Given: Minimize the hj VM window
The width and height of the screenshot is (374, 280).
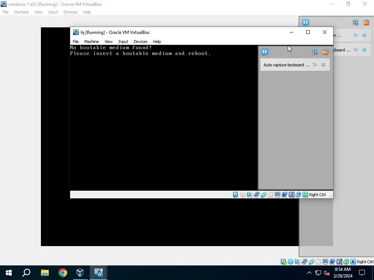Looking at the screenshot, I should (x=291, y=32).
